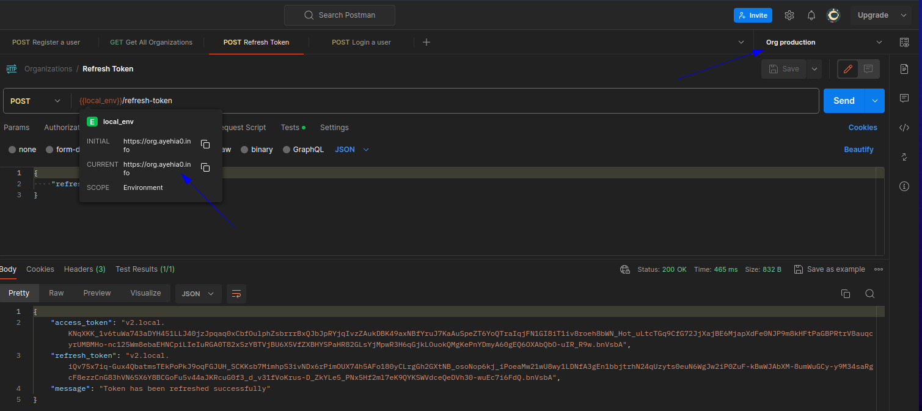Open network info globe icon
The width and height of the screenshot is (922, 411).
624,269
